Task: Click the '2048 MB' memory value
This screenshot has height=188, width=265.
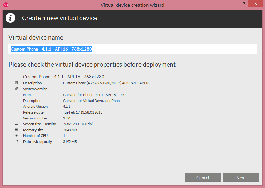Action: click(x=70, y=130)
